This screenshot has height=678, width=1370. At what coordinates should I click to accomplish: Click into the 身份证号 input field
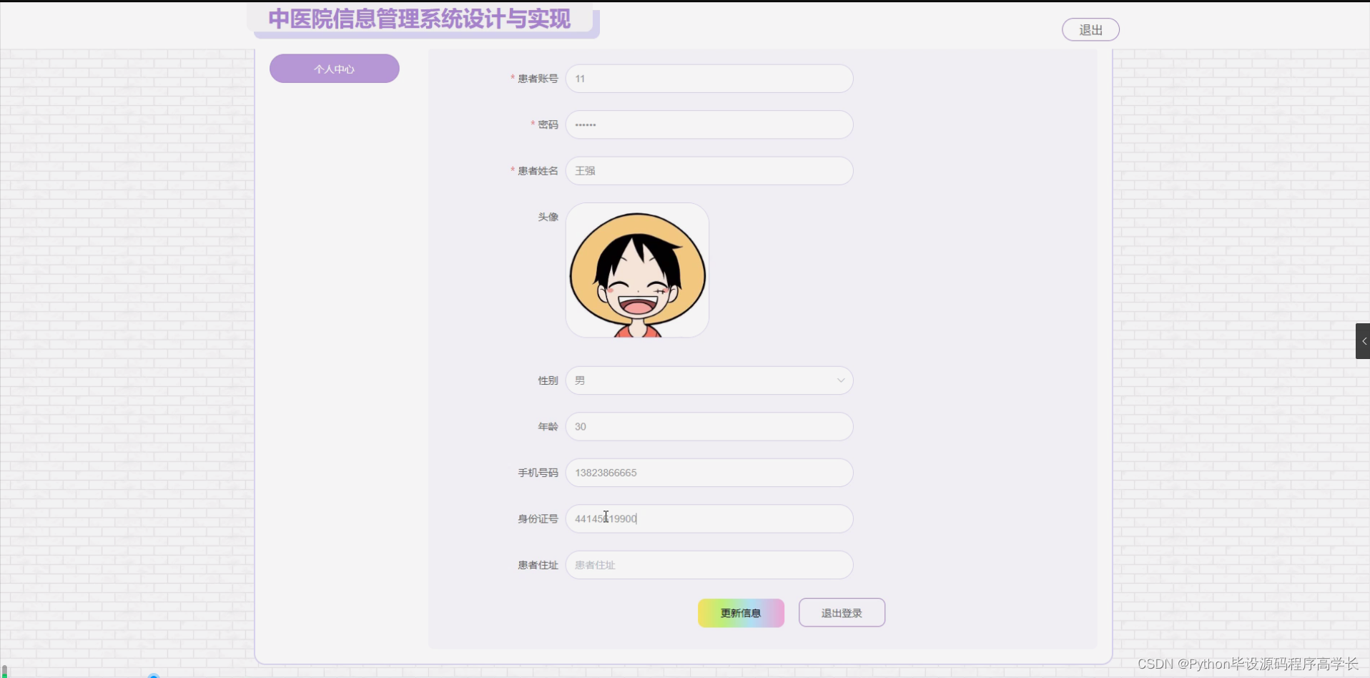pos(709,519)
